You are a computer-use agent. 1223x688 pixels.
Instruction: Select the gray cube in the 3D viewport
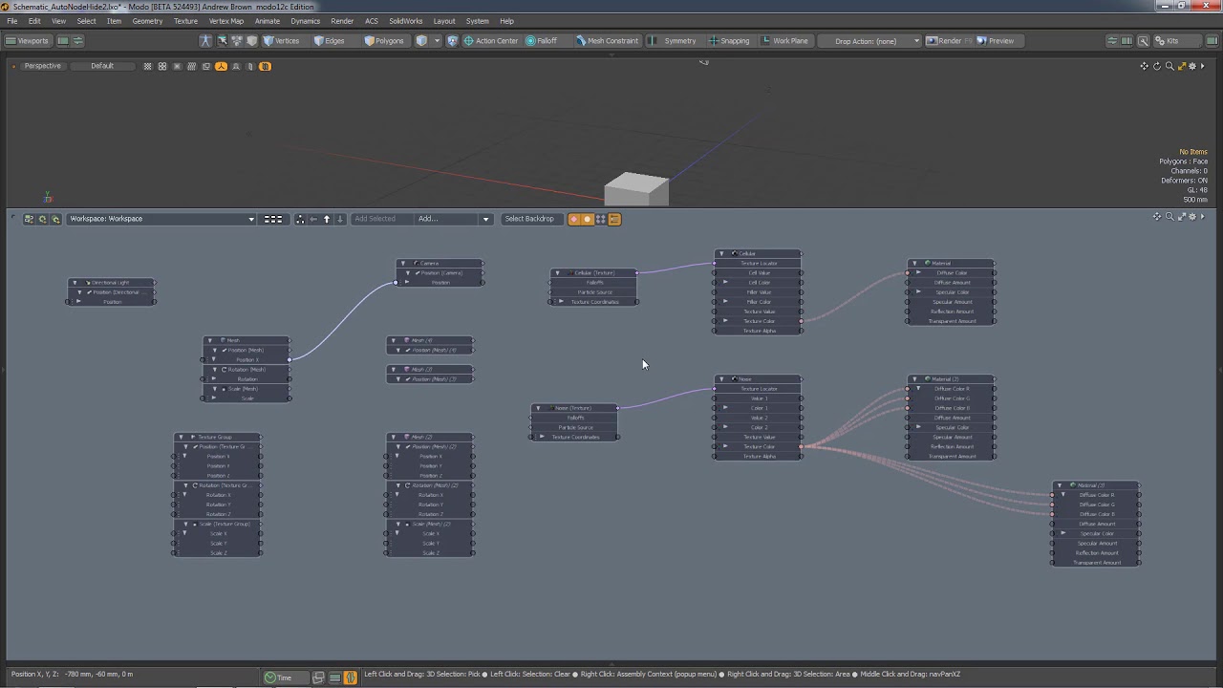(x=636, y=188)
